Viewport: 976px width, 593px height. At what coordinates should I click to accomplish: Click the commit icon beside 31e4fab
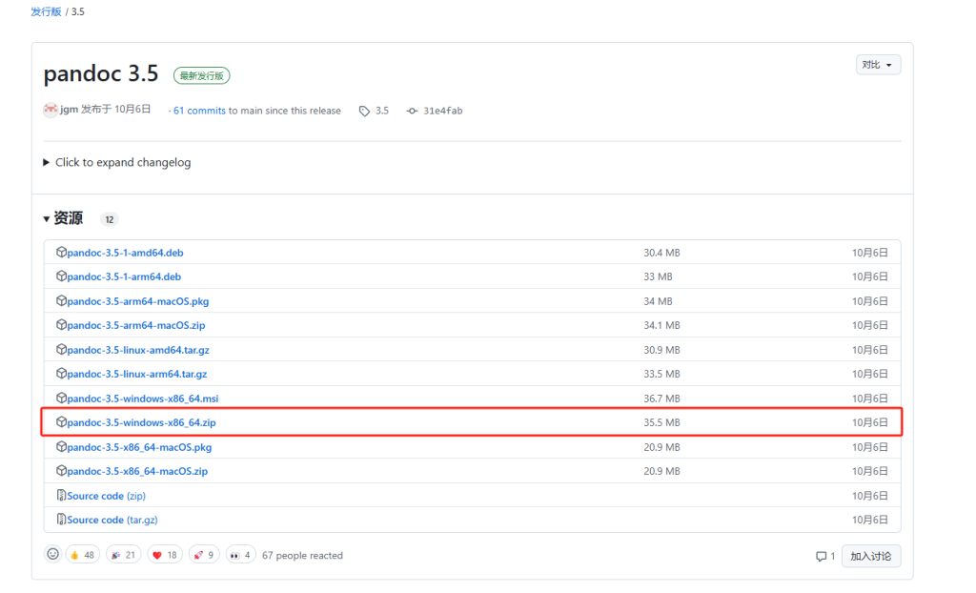[412, 111]
